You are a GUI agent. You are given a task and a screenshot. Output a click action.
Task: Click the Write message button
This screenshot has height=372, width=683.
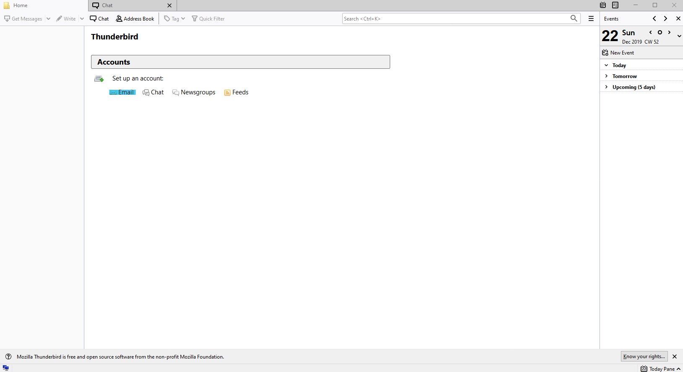pyautogui.click(x=66, y=18)
